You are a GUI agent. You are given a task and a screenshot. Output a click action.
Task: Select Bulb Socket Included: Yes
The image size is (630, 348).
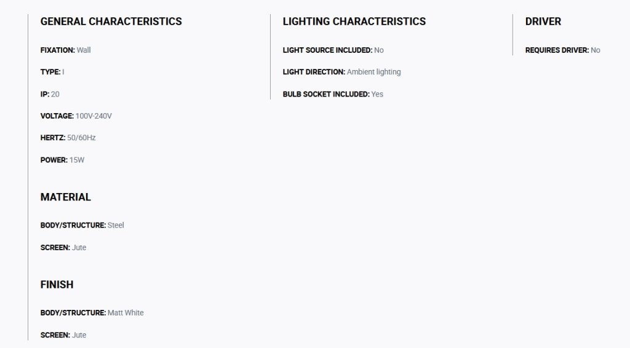point(333,94)
